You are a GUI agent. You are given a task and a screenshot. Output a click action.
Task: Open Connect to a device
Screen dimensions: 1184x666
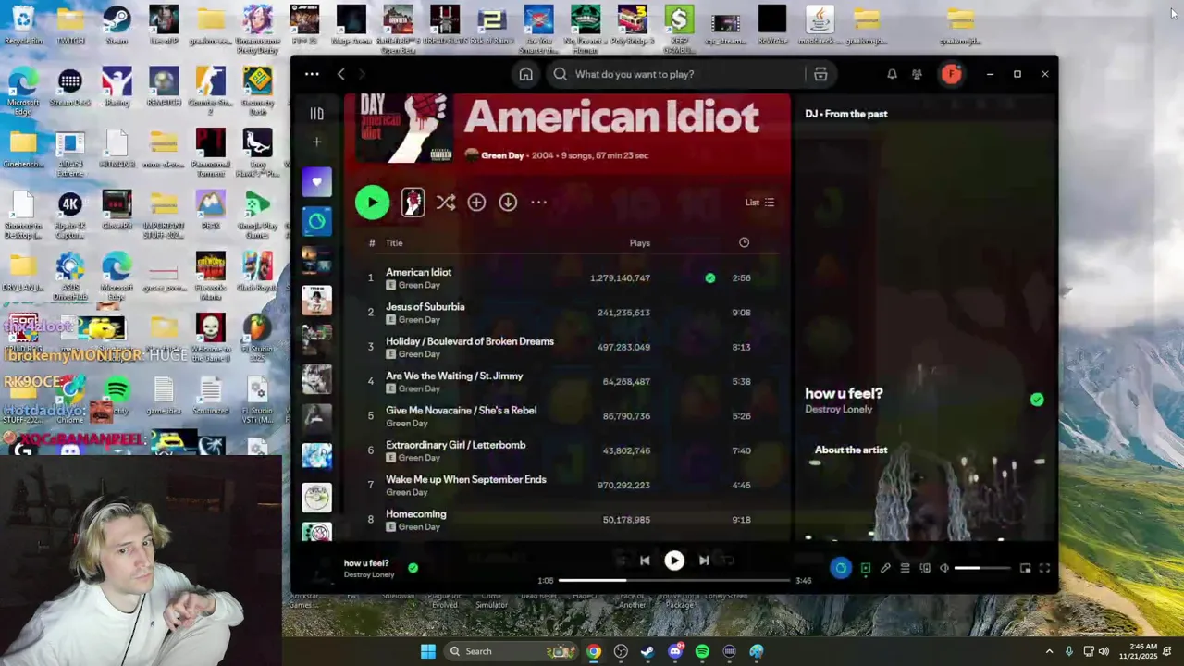[x=925, y=568]
